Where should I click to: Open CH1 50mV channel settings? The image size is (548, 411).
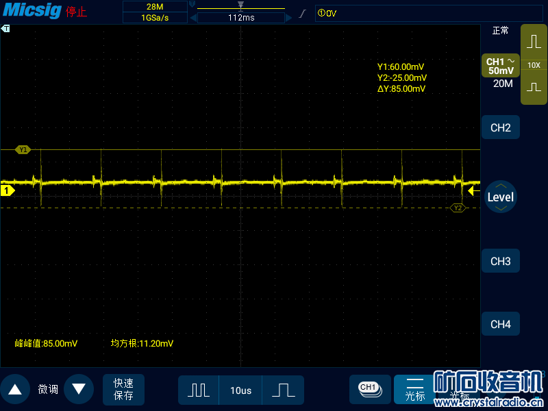[x=501, y=66]
